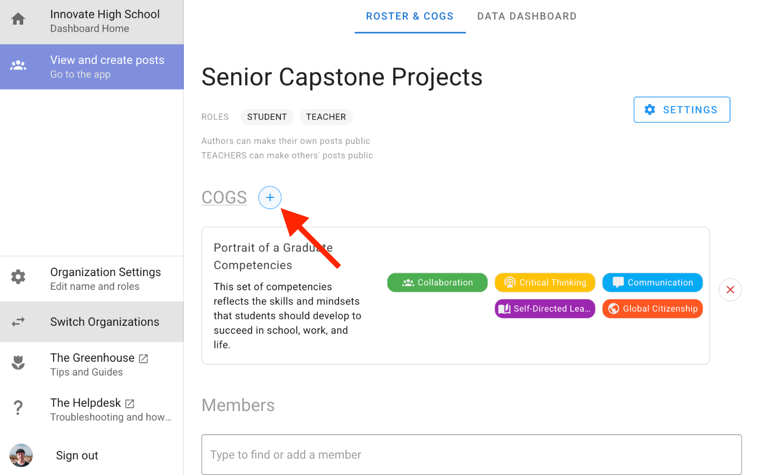Screen dimensions: 758x475
Task: Click the Organization Settings gear icon
Action: point(18,277)
